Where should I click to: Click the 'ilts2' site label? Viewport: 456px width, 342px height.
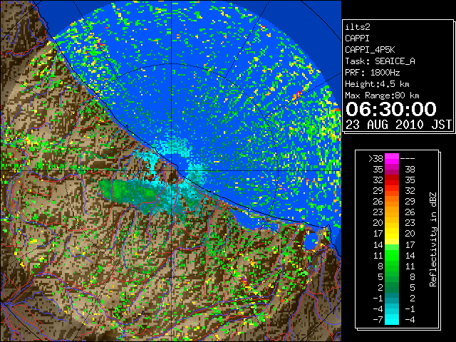click(358, 27)
